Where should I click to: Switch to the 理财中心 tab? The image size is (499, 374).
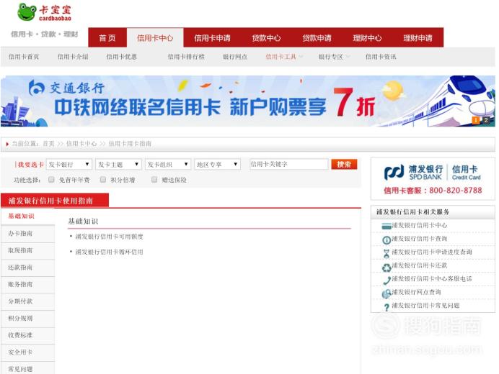pos(367,38)
